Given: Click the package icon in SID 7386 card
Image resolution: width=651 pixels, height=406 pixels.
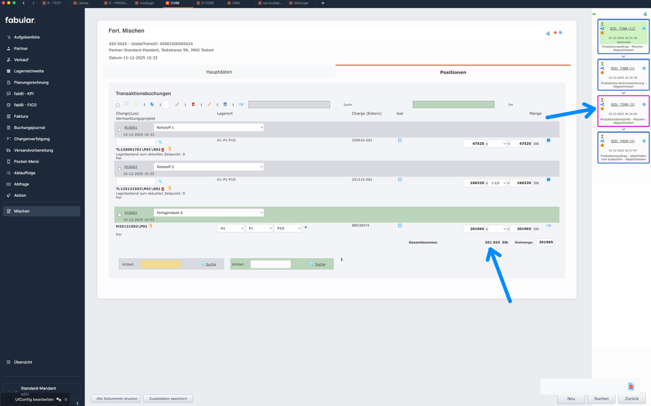Looking at the screenshot, I should 602,73.
